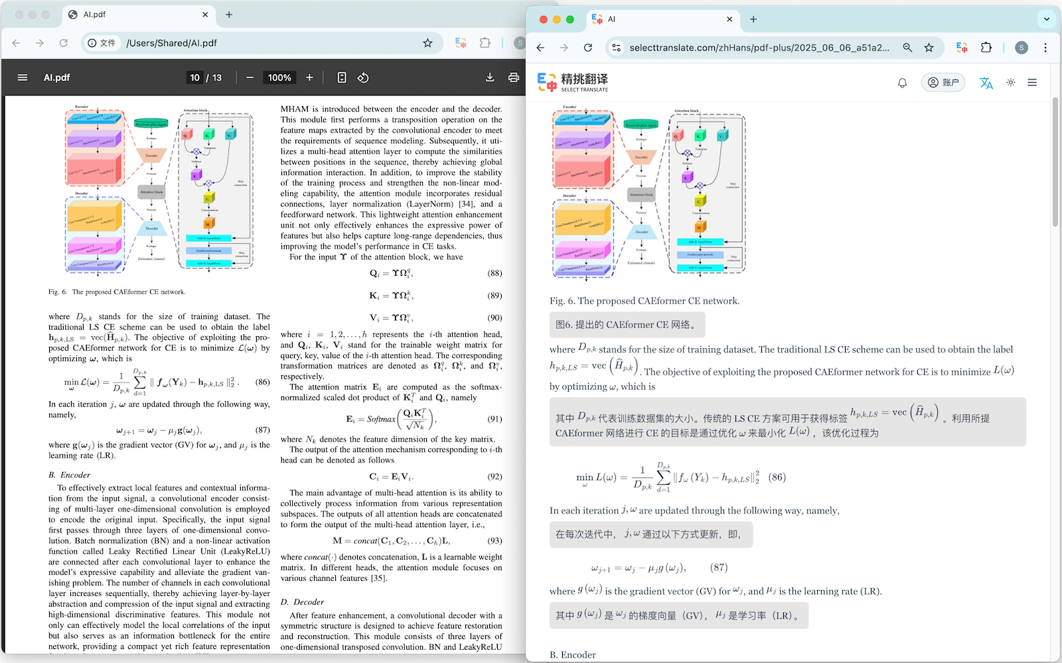This screenshot has width=1062, height=663.
Task: Click equation number (93) in the PDF
Action: (x=494, y=541)
